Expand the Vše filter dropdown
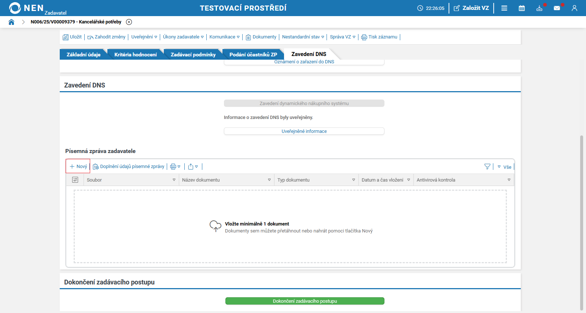The width and height of the screenshot is (586, 313). point(504,167)
